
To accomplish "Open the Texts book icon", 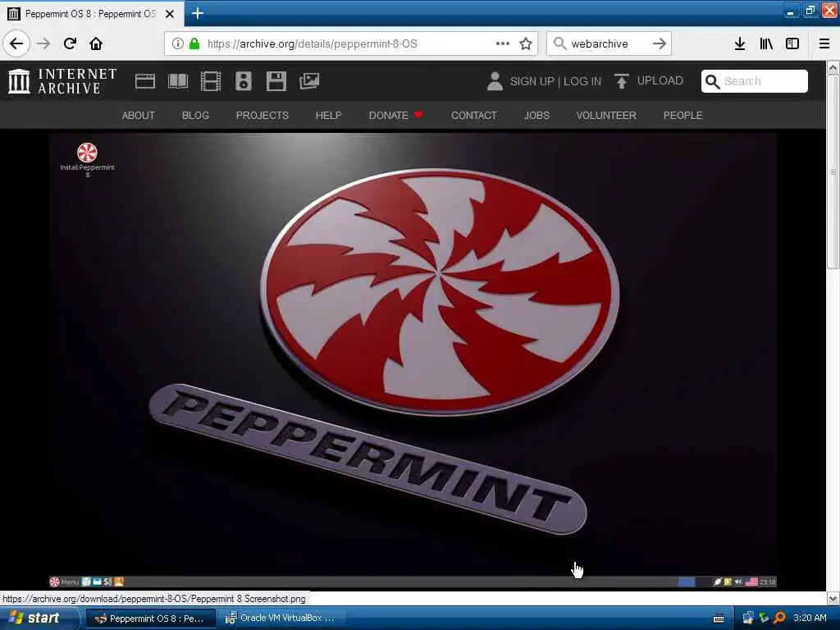I will click(178, 81).
